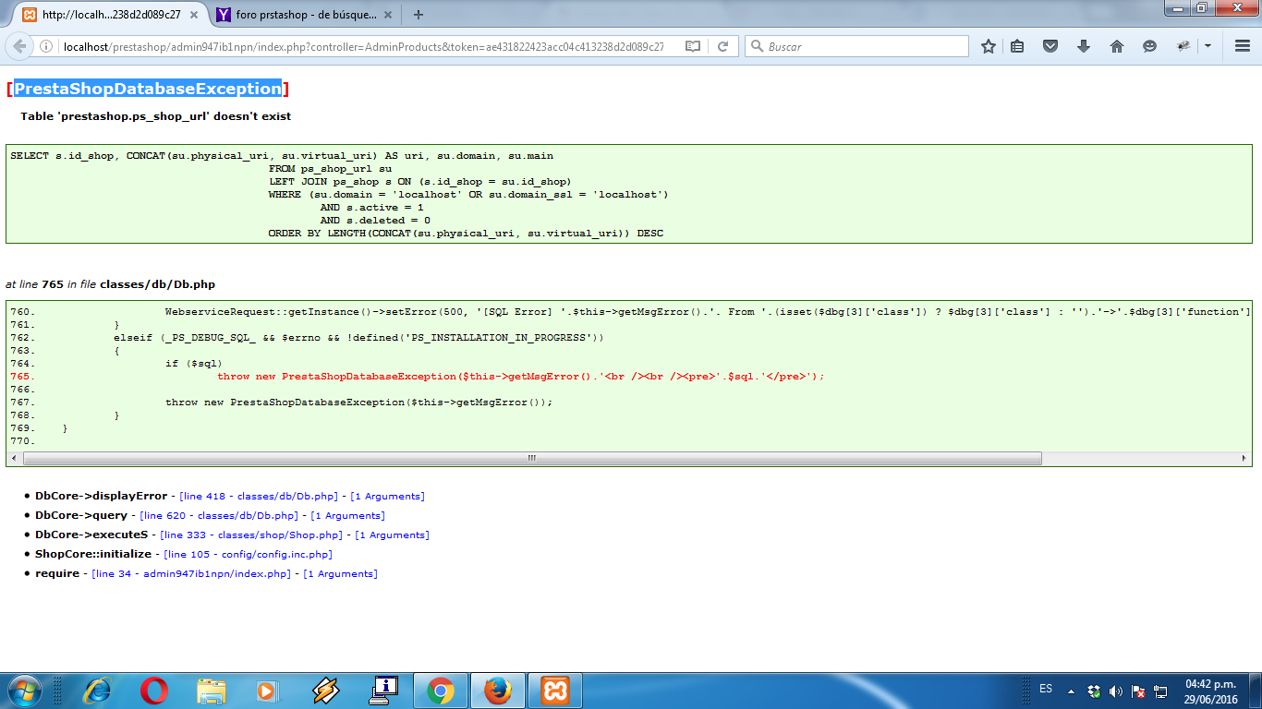Image resolution: width=1262 pixels, height=709 pixels.
Task: Click the site info icon in address bar
Action: pyautogui.click(x=47, y=46)
